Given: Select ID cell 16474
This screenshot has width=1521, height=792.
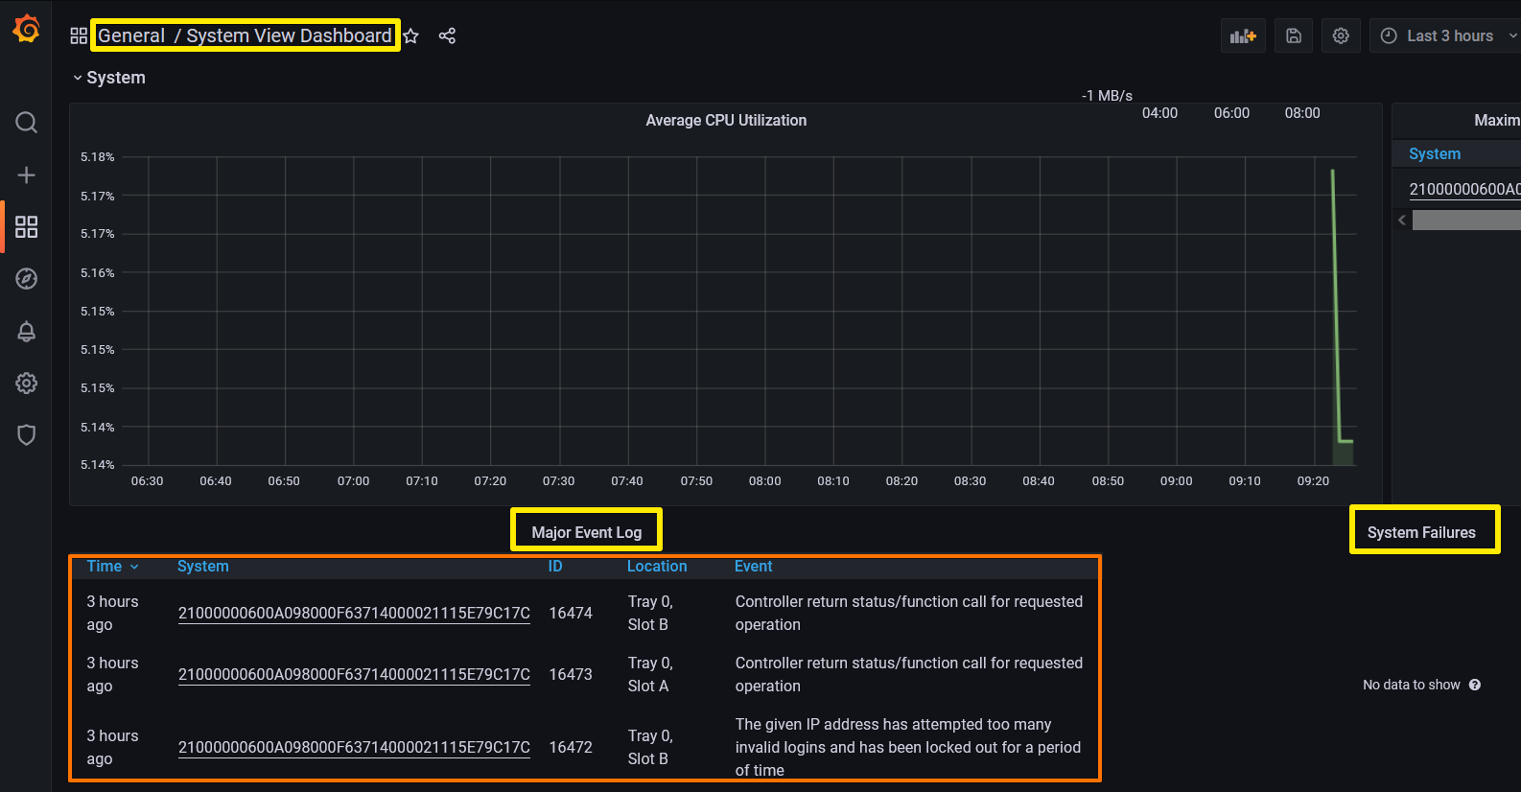Looking at the screenshot, I should click(571, 614).
